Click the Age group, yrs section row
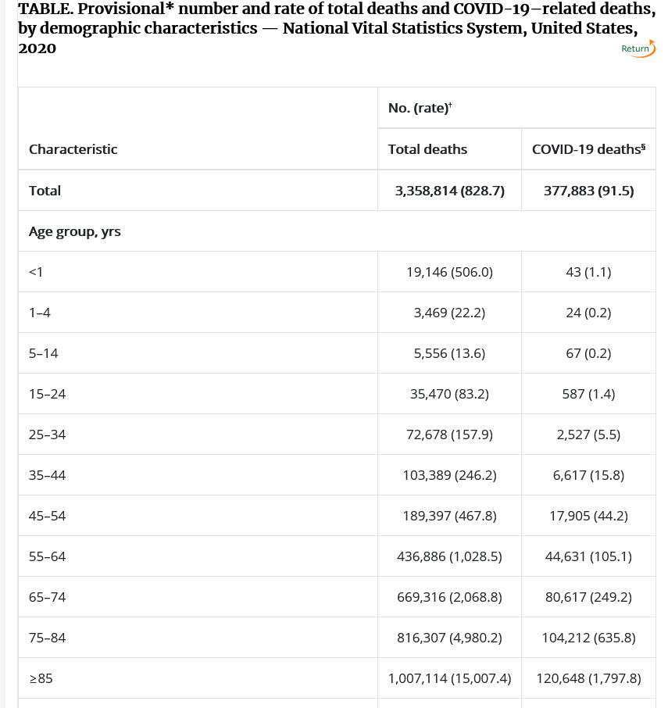This screenshot has height=708, width=668. (x=337, y=231)
